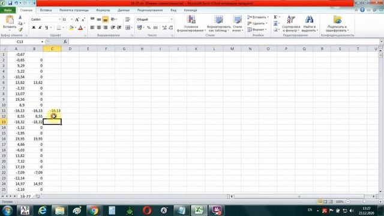Click fill color bucket swatch
Screen dimensions: 384x216
click(71, 28)
